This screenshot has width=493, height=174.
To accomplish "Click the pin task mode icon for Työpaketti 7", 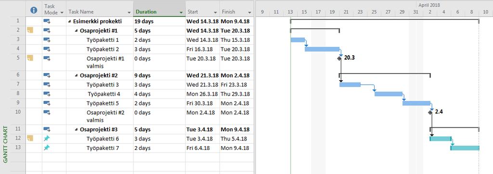I will 47,148.
